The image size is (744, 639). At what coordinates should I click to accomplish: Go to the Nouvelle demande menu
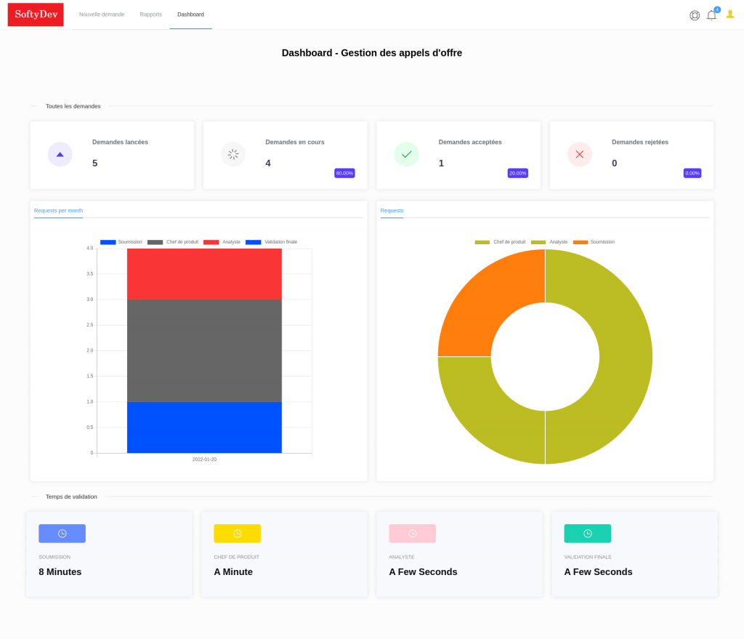(102, 15)
